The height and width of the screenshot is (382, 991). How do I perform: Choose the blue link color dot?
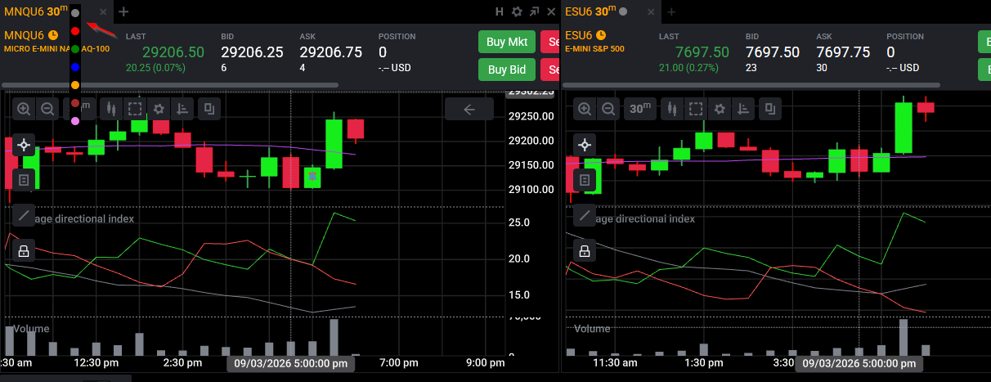coord(75,67)
